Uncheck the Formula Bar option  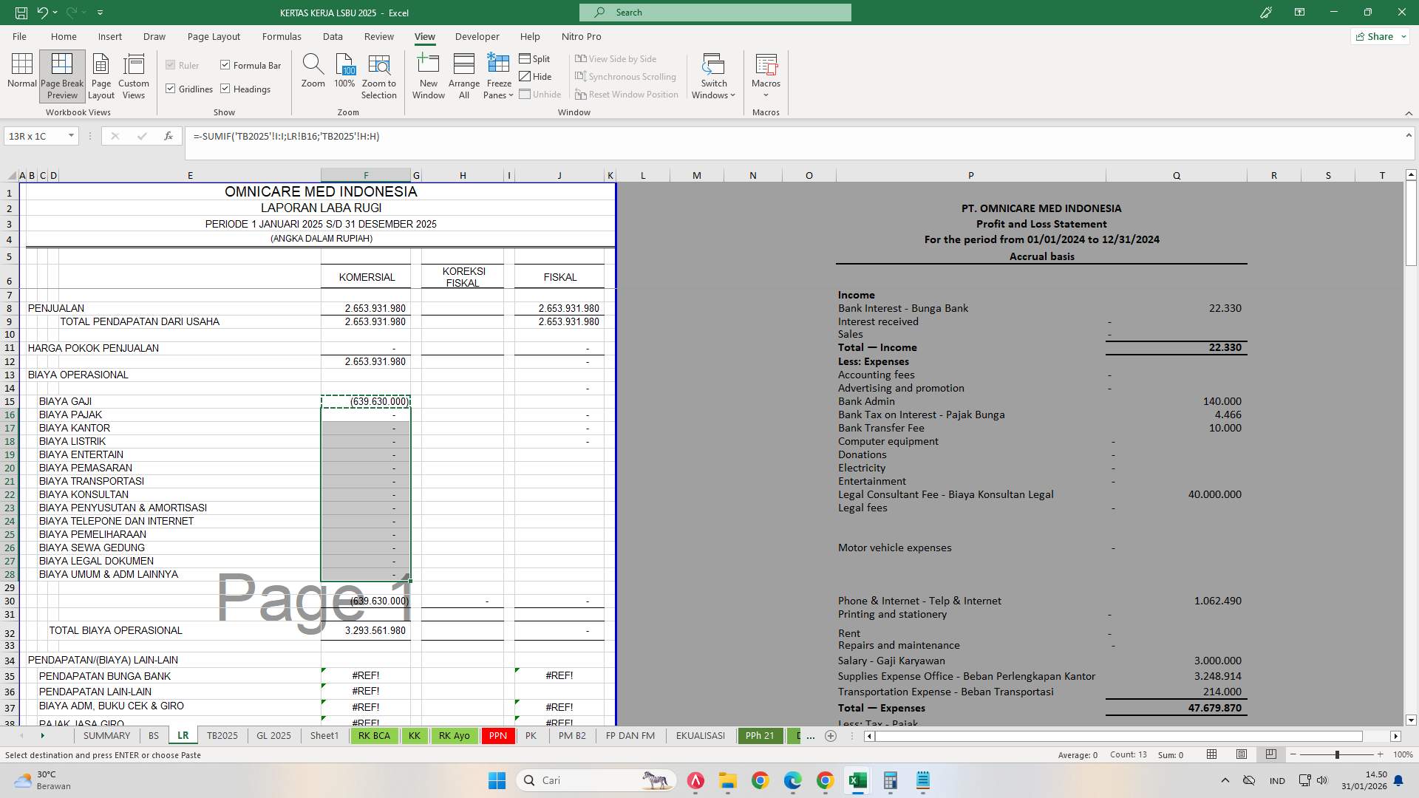click(225, 65)
